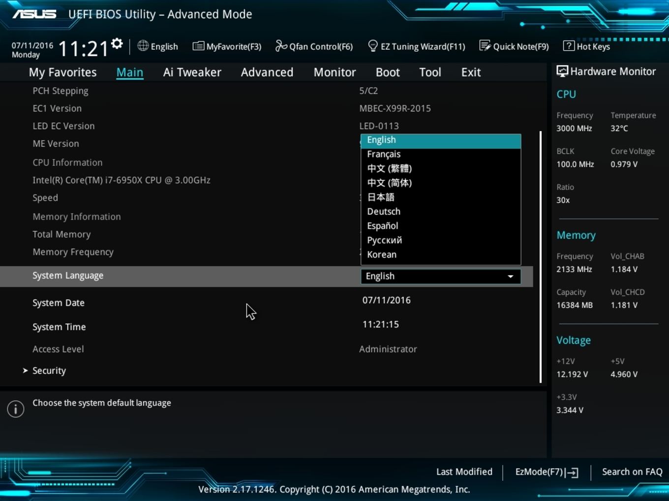The image size is (669, 501).
Task: Select Korean in the language list
Action: (x=441, y=254)
